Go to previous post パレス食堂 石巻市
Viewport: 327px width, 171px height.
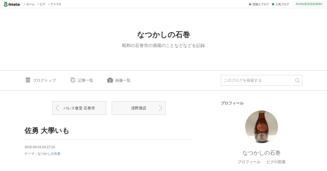[x=79, y=108]
